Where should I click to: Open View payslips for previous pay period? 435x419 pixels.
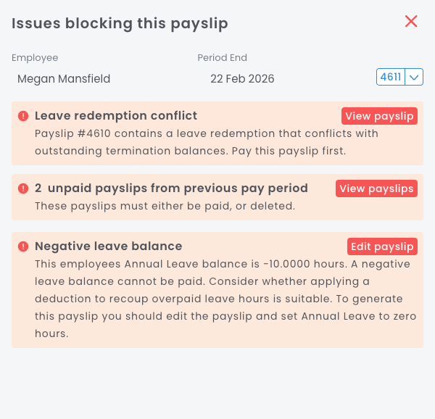point(376,188)
